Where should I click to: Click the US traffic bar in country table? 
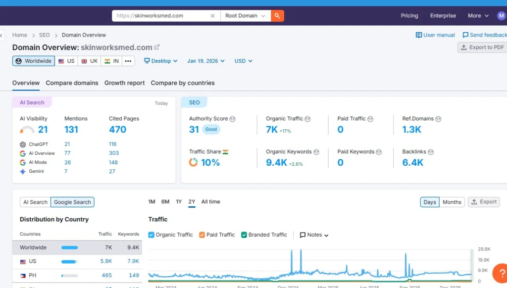coord(69,261)
